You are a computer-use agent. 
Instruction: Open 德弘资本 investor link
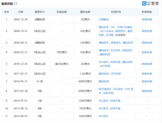tap(104, 27)
